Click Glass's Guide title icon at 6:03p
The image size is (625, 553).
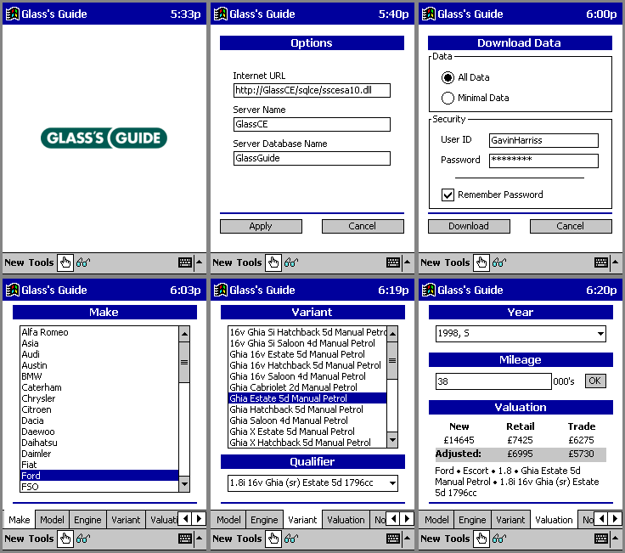(x=13, y=290)
